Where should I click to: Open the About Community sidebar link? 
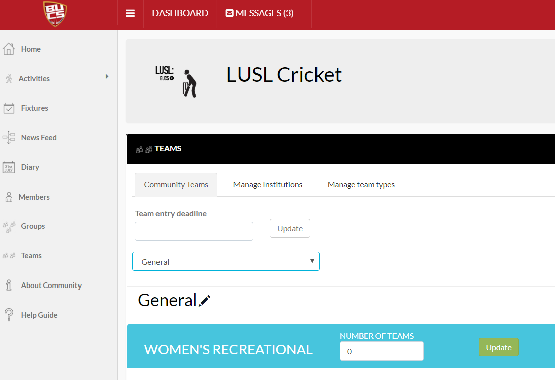click(51, 286)
